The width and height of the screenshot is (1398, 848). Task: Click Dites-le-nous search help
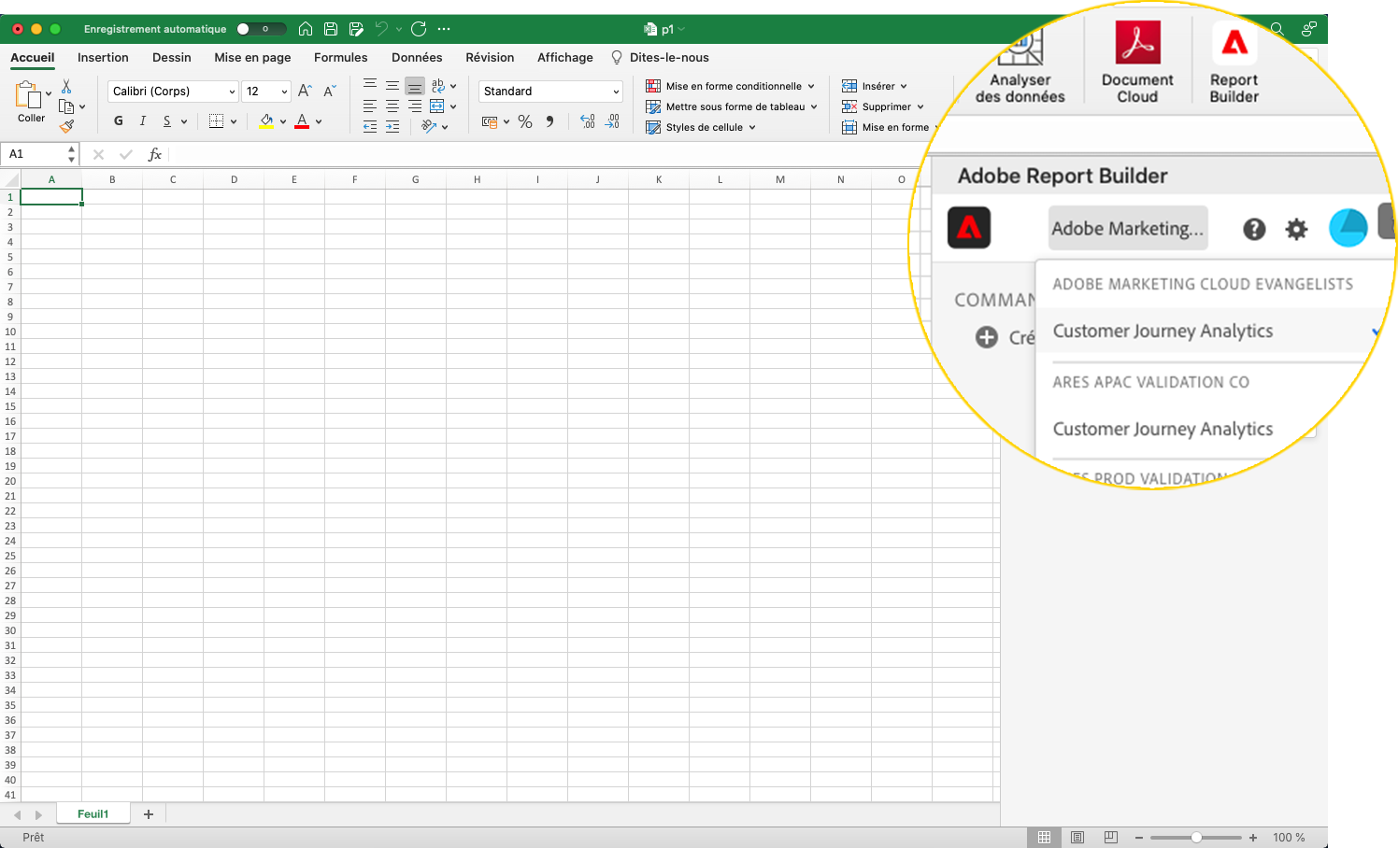point(660,57)
